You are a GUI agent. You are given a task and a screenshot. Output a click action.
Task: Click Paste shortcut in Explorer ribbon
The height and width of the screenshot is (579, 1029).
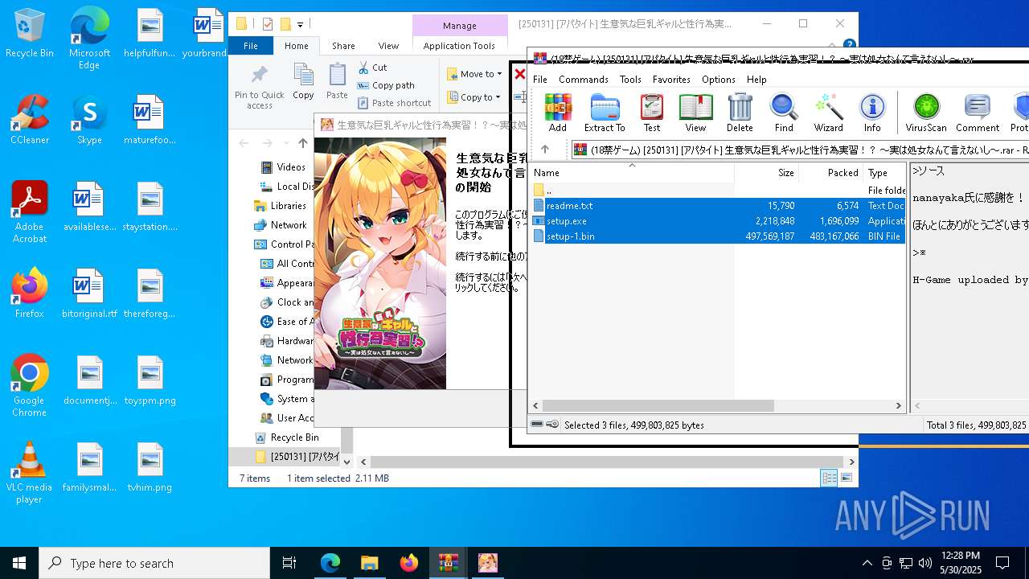(394, 103)
